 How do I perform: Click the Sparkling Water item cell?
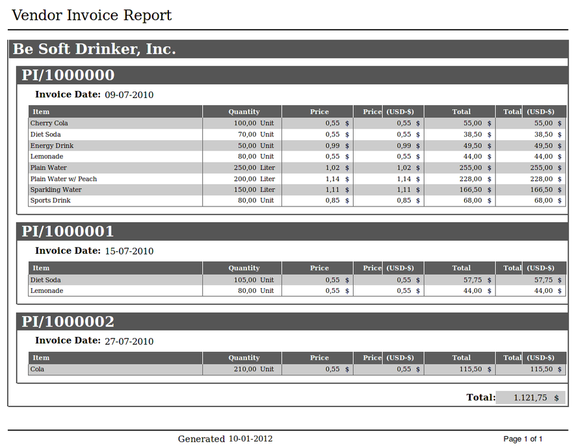click(x=56, y=190)
